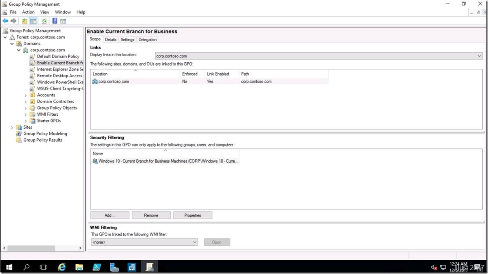Select the Default Domain Policy GPO
This screenshot has width=488, height=274.
58,56
